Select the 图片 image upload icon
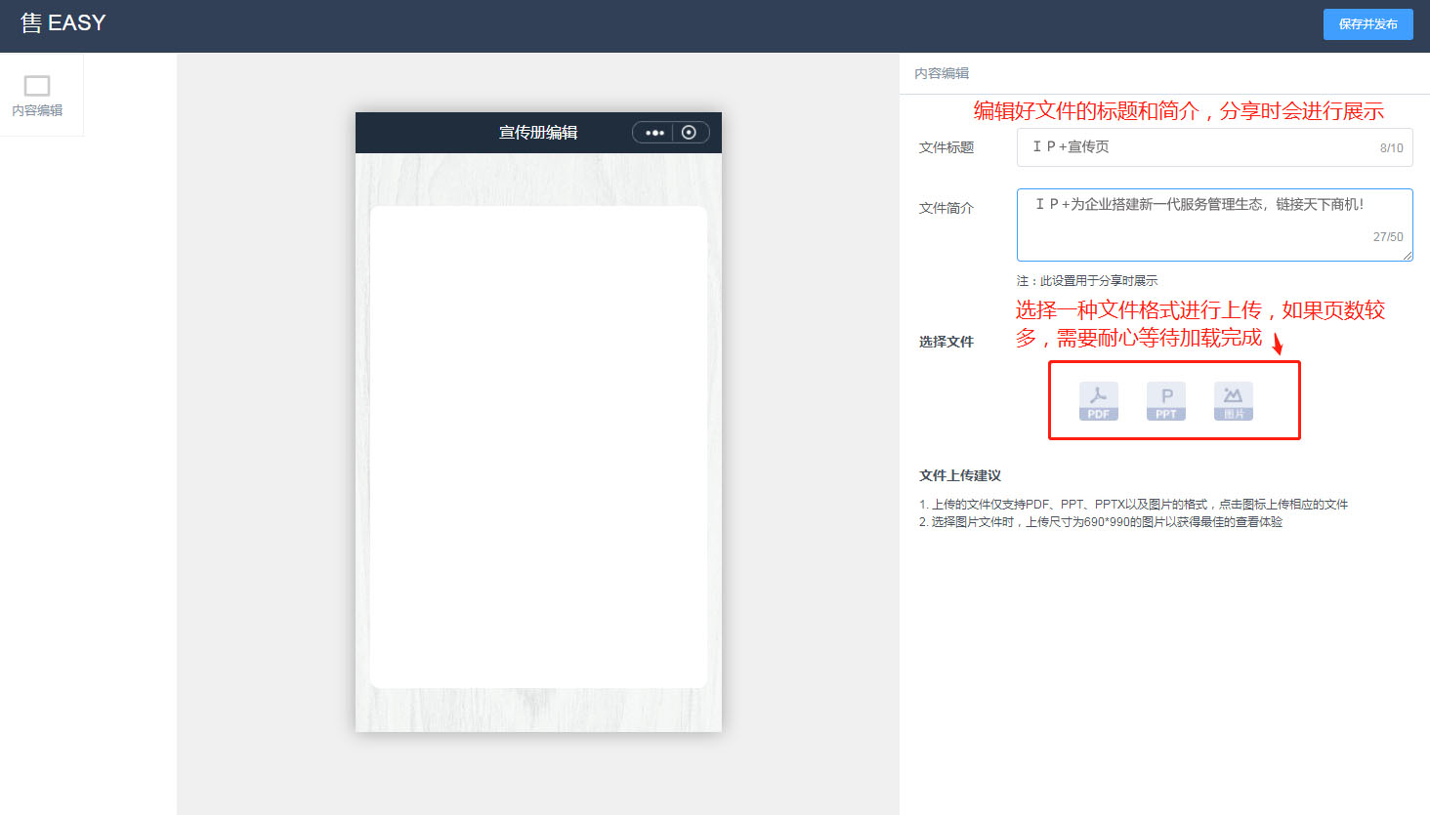1430x815 pixels. coord(1233,400)
